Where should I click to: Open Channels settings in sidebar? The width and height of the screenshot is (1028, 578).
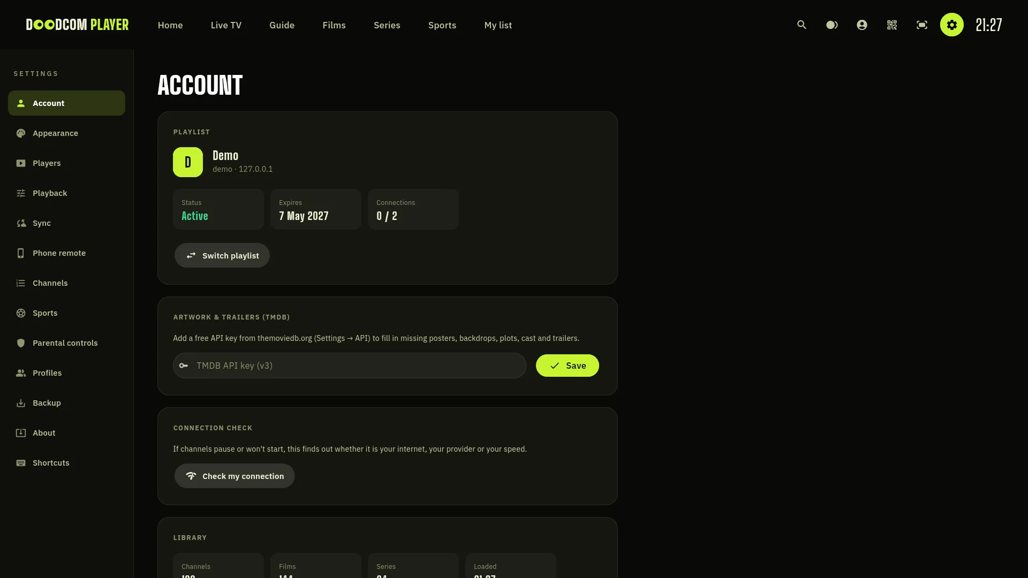click(66, 283)
